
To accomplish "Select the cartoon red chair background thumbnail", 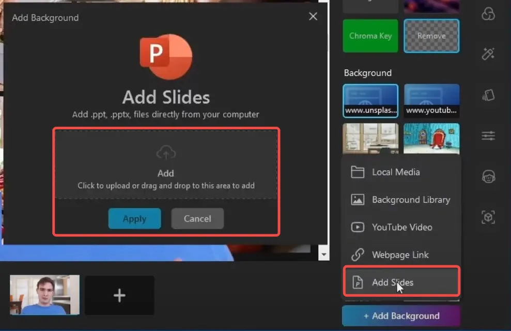I will coord(431,138).
